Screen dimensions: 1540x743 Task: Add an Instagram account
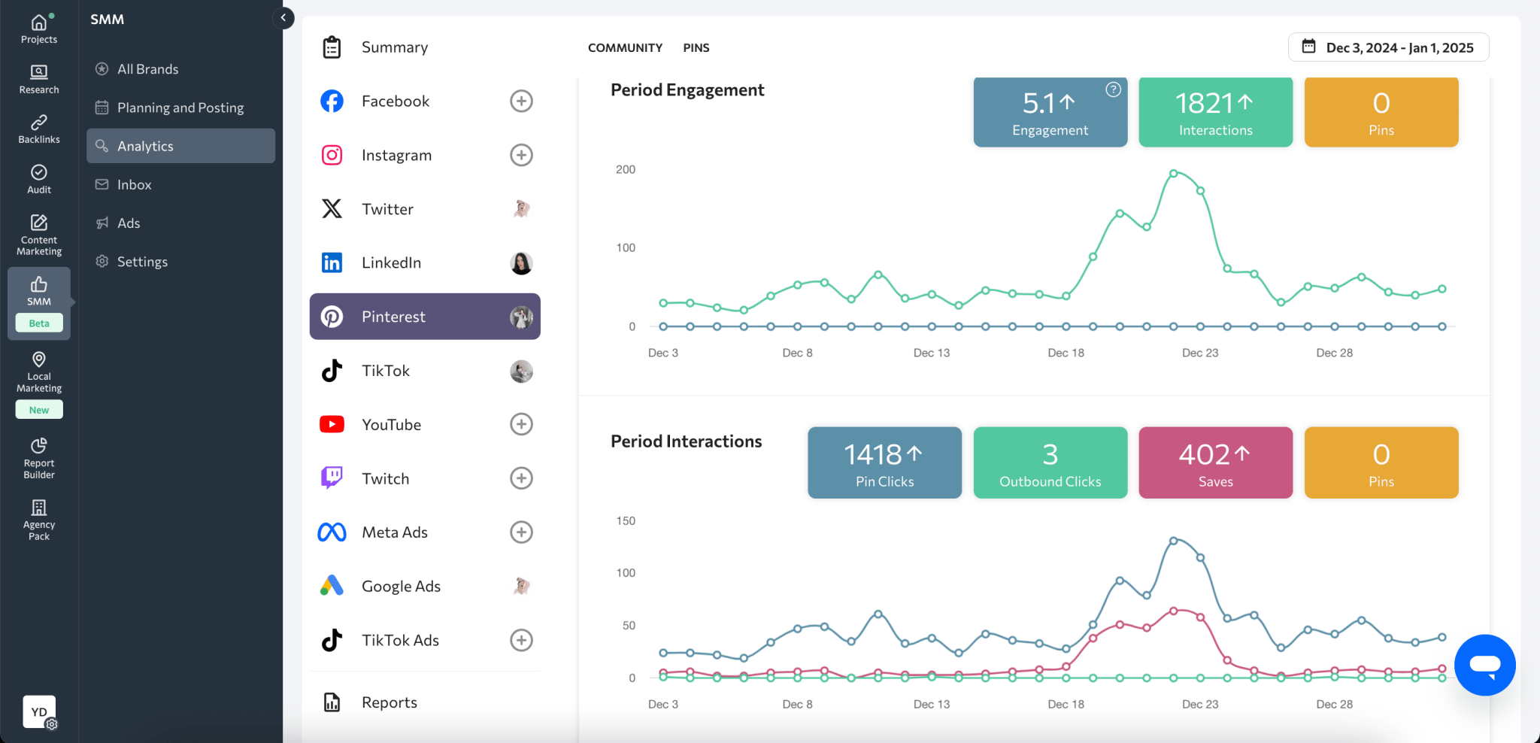click(x=521, y=155)
